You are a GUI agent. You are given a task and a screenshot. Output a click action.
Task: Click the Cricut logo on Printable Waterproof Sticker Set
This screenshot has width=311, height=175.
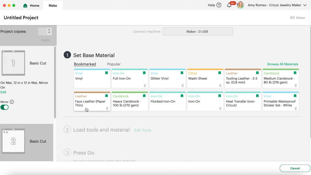[296, 108]
